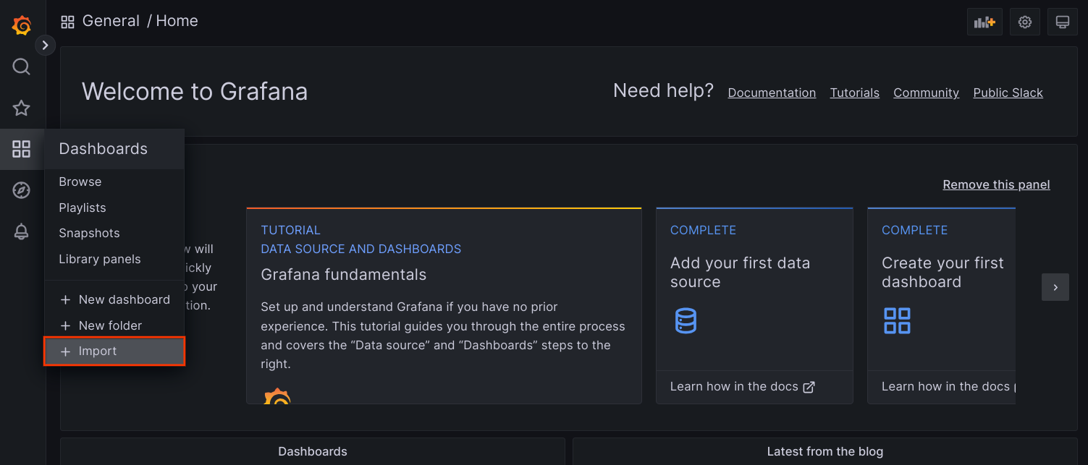This screenshot has height=465, width=1088.
Task: Toggle display mode with the monitor icon
Action: coord(1062,22)
